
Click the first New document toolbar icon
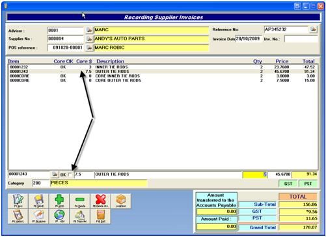point(18,201)
